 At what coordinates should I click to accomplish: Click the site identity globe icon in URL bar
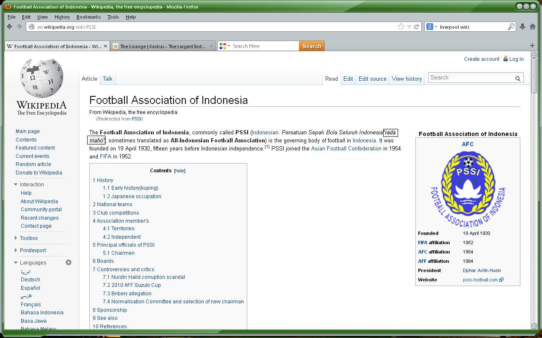point(32,27)
